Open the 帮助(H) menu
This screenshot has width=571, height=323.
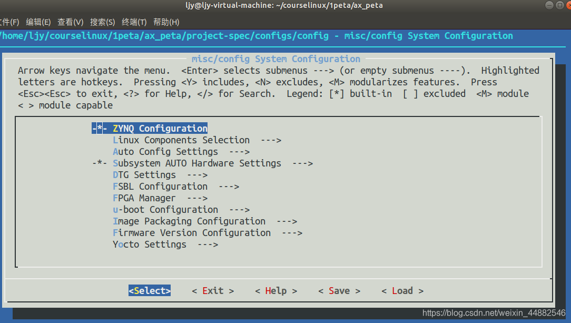(165, 22)
